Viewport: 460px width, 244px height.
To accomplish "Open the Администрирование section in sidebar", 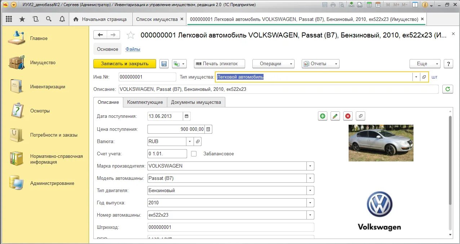I will pos(52,183).
